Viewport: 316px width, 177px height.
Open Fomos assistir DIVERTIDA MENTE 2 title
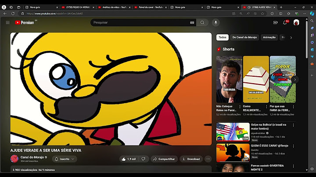(x=267, y=167)
